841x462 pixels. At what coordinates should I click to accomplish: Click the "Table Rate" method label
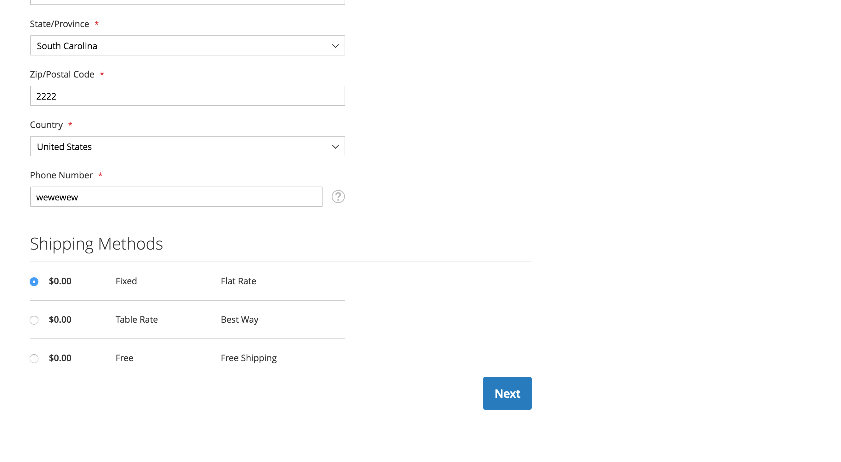(136, 320)
